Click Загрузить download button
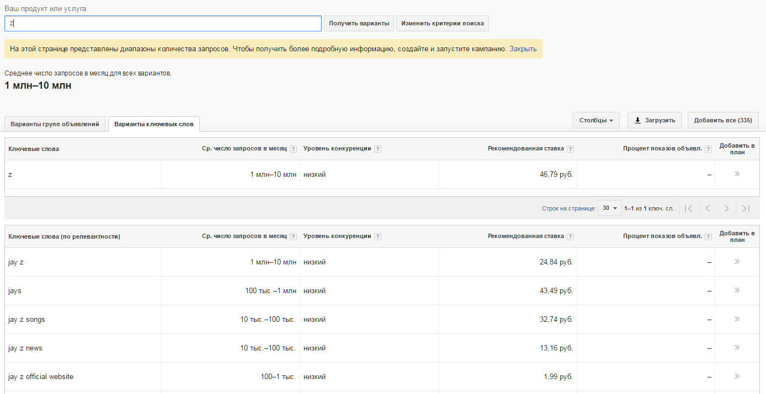Image resolution: width=766 pixels, height=394 pixels. 655,120
